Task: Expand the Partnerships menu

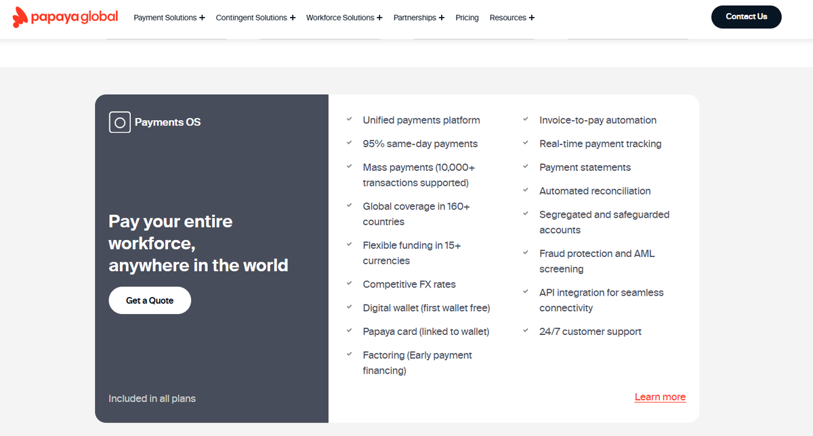Action: [419, 18]
